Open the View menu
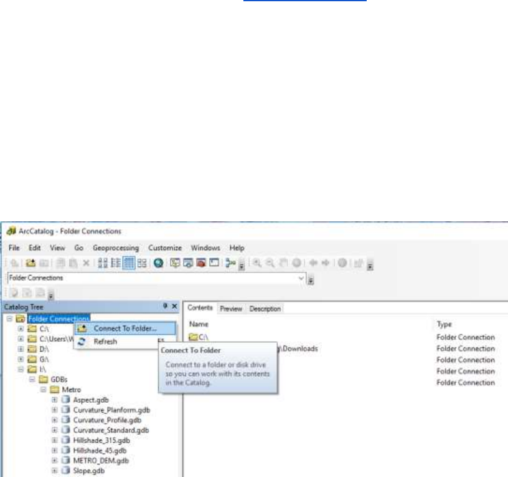The image size is (508, 477). 57,248
